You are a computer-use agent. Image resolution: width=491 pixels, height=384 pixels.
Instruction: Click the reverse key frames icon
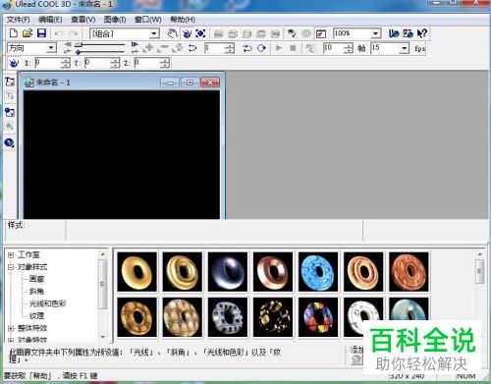(178, 48)
